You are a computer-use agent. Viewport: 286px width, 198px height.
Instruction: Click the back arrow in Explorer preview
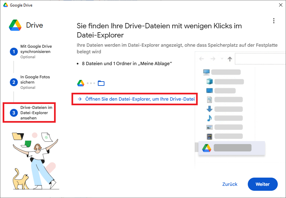coord(202,59)
